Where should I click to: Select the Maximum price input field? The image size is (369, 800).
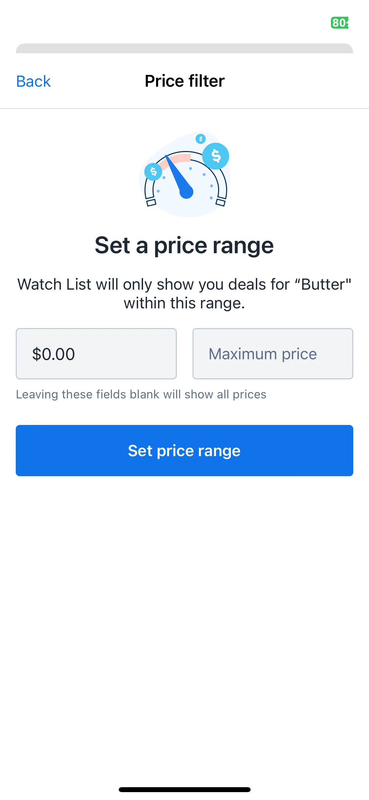tap(273, 354)
